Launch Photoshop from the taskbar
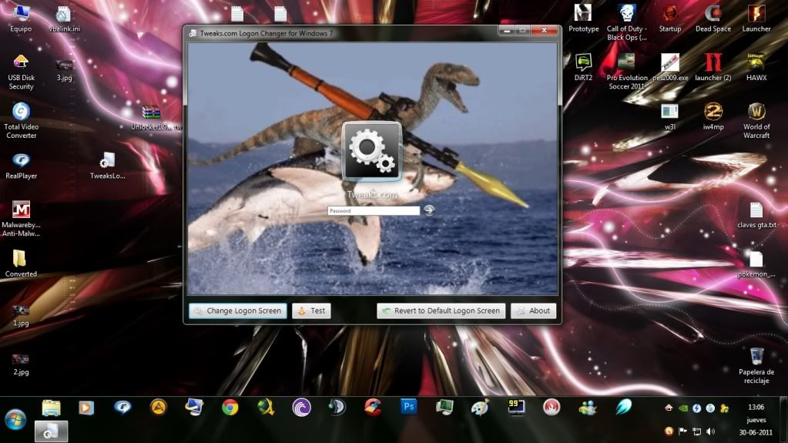 [408, 407]
